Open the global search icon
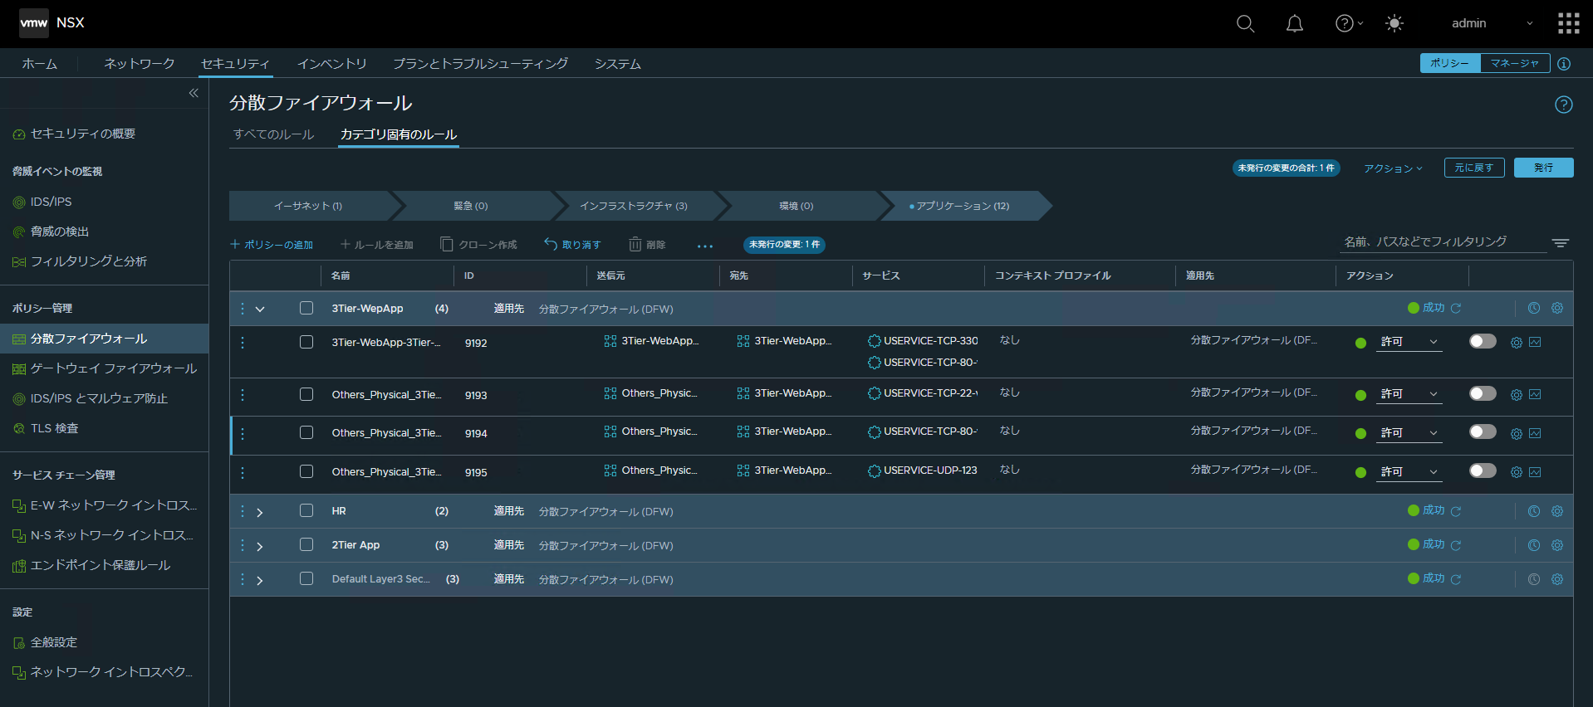Image resolution: width=1593 pixels, height=707 pixels. 1245,24
